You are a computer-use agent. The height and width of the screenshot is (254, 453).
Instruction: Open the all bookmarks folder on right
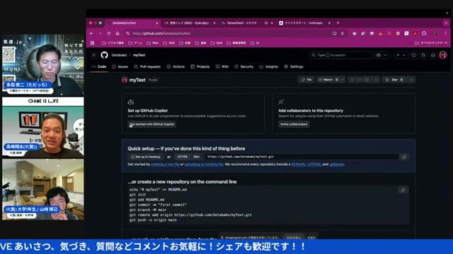(431, 43)
